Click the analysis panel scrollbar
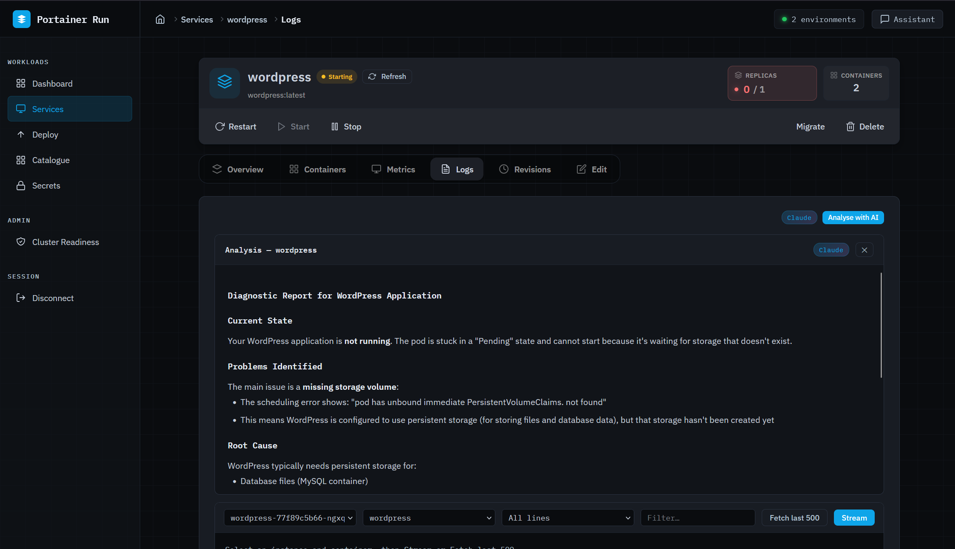 (881, 325)
